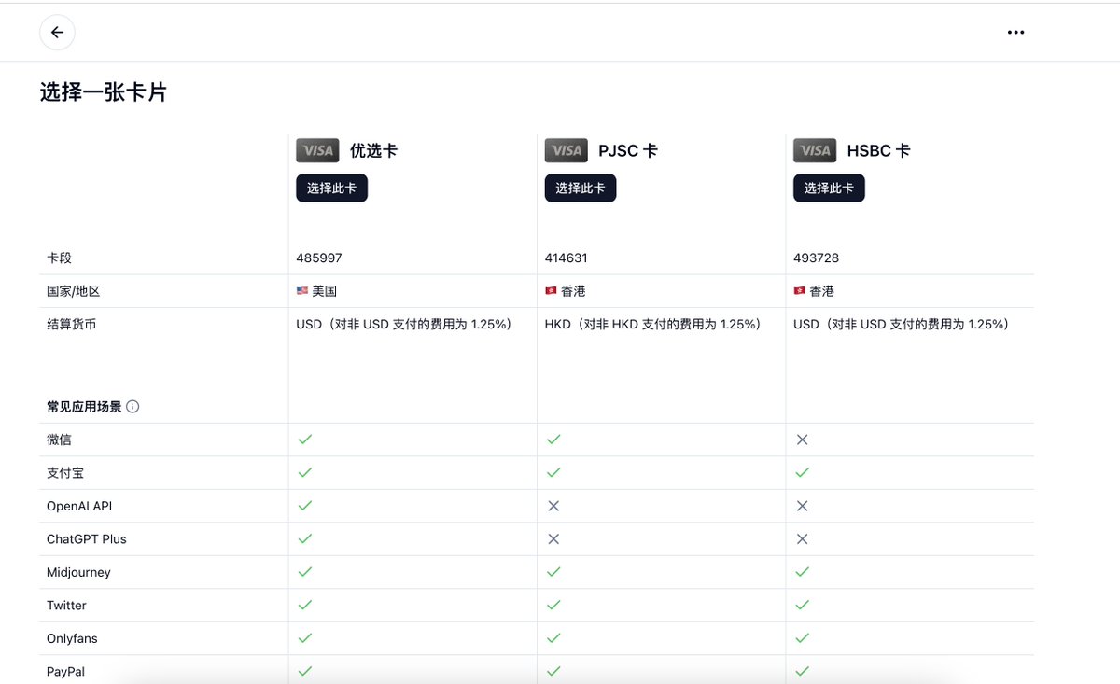Click the Midjourney checkmark for PJSC 卡

553,571
